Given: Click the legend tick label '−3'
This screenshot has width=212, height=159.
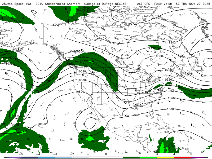Looking at the screenshot, I should click(x=55, y=154).
